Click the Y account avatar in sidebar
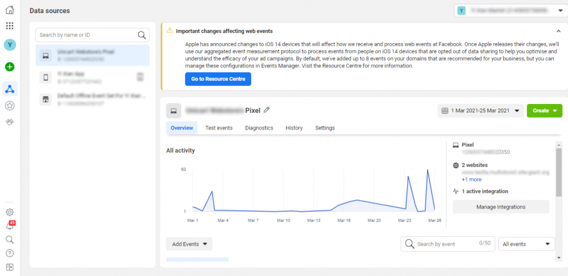Viewport: 568px width, 276px height. (10, 45)
